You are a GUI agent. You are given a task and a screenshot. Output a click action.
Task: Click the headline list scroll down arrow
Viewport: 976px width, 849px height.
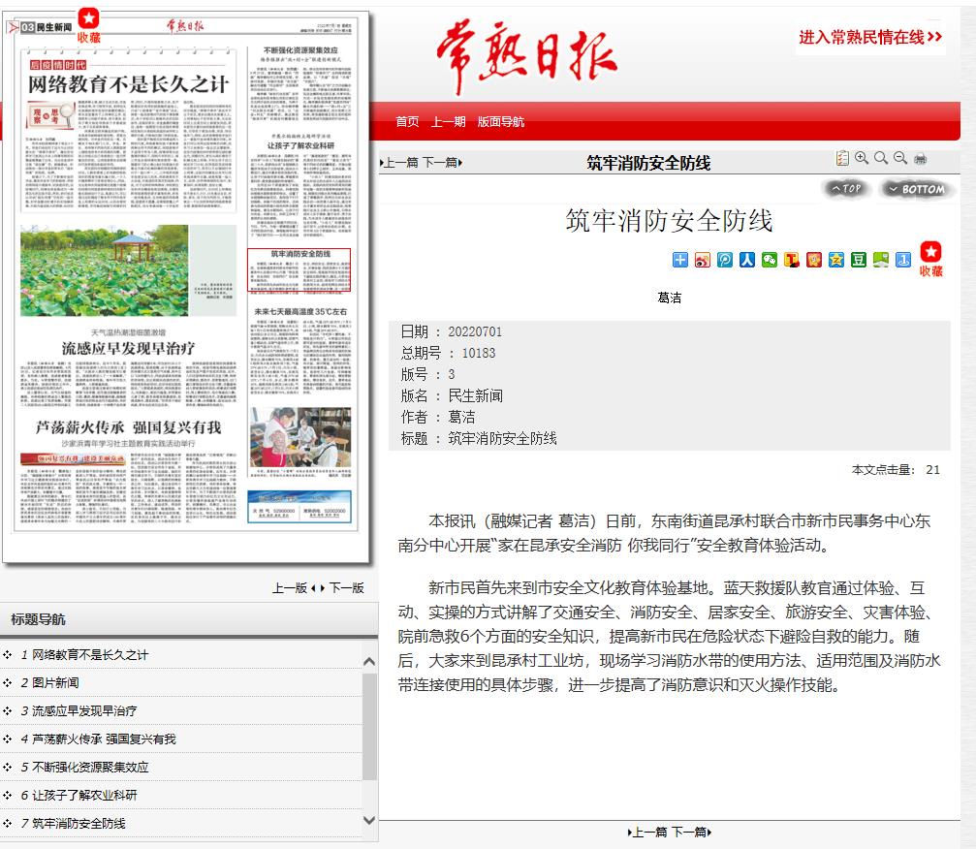point(369,820)
